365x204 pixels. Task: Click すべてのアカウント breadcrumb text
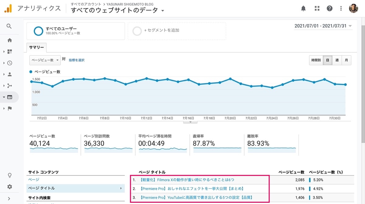pos(86,4)
